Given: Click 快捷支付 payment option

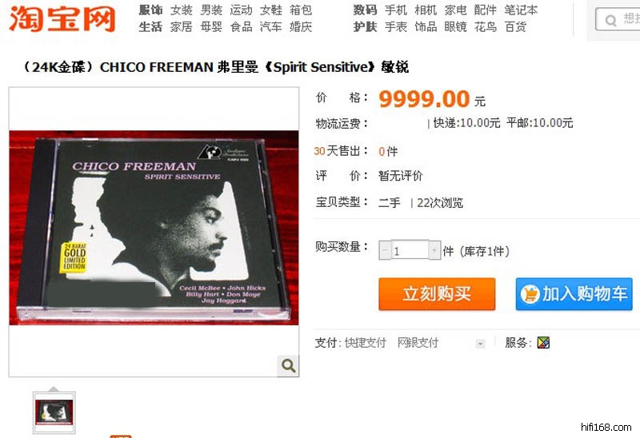Looking at the screenshot, I should [366, 343].
